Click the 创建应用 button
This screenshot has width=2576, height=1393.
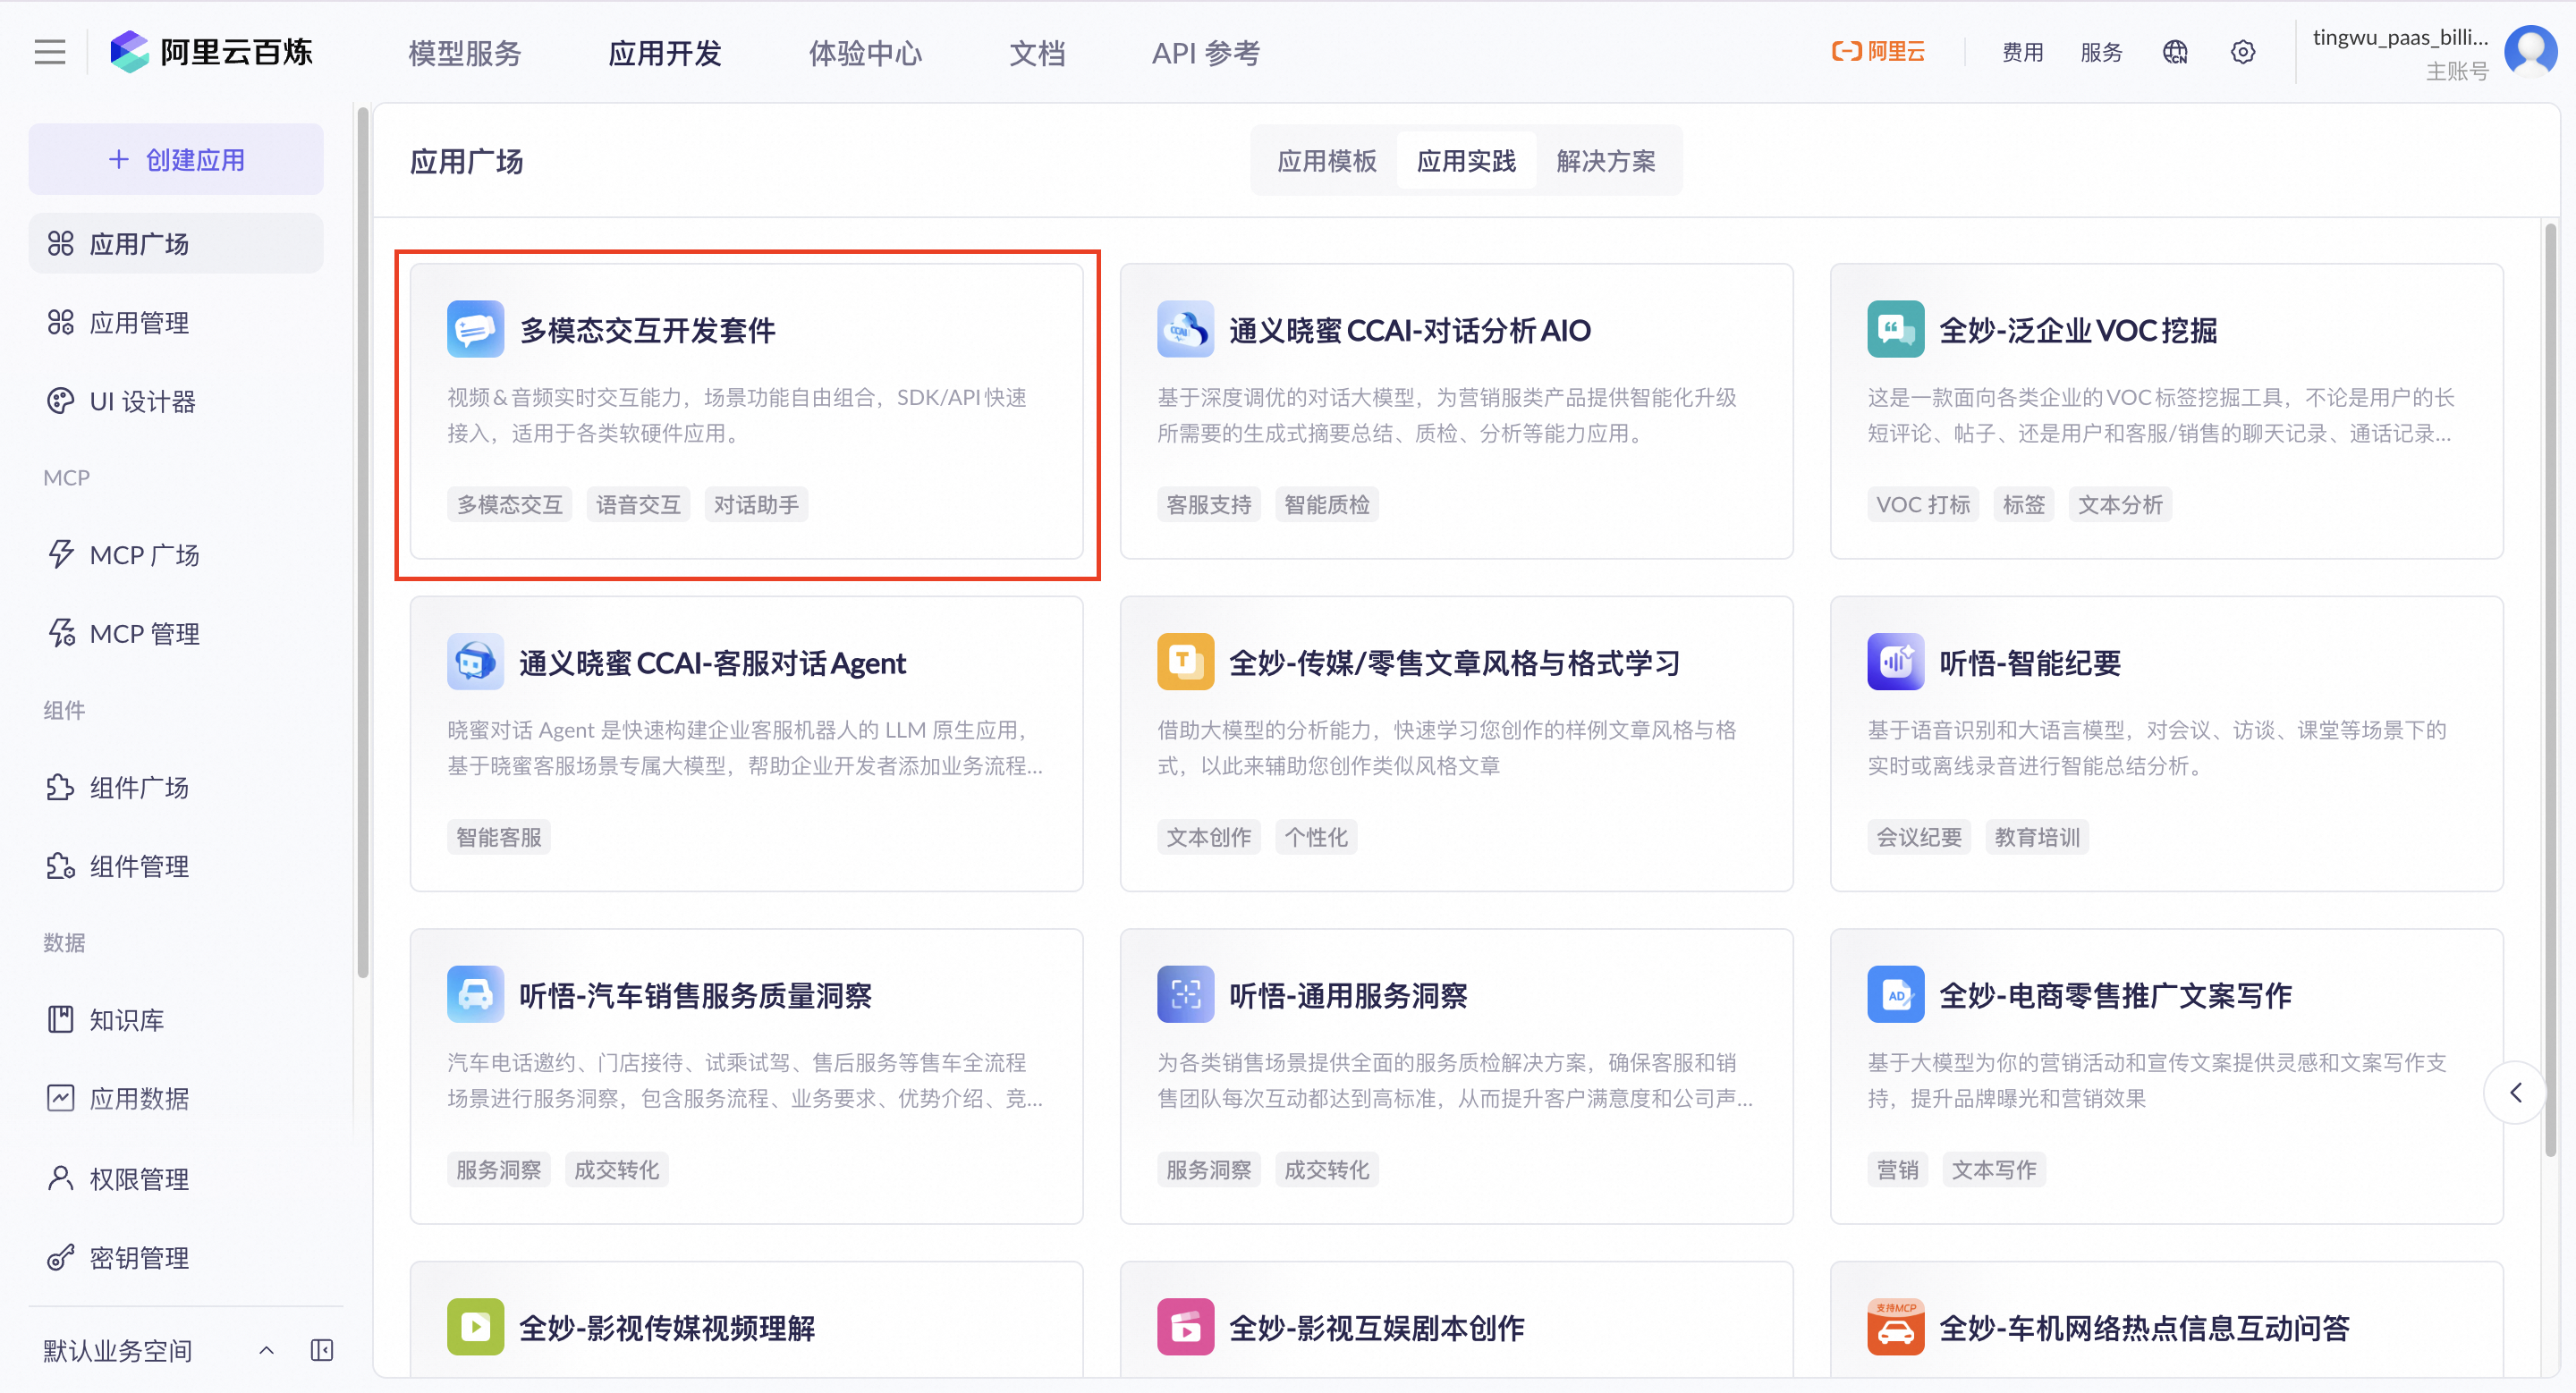pyautogui.click(x=176, y=160)
